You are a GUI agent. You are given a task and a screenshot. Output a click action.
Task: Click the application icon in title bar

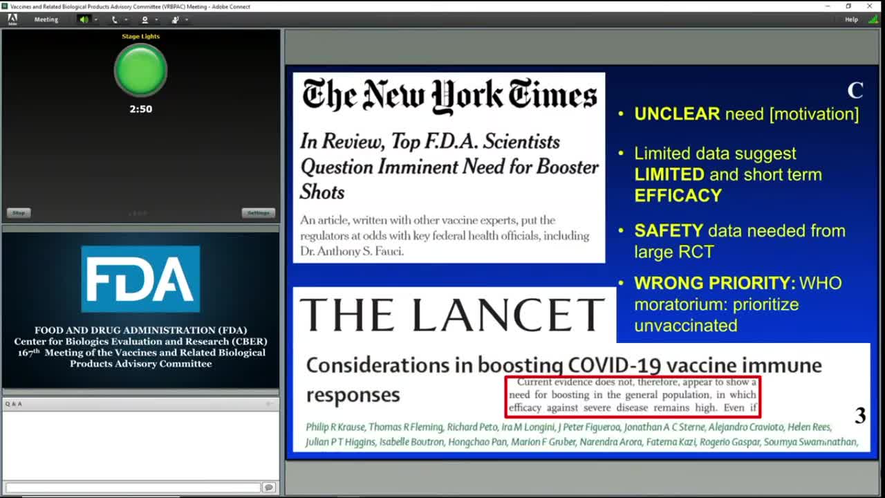click(x=5, y=6)
